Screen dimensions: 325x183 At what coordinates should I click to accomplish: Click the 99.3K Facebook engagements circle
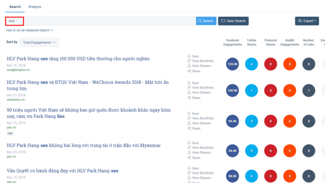click(233, 121)
